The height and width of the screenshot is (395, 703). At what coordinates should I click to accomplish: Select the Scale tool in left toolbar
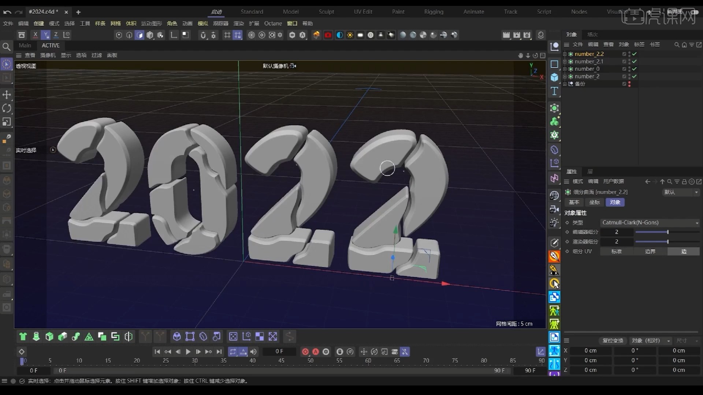[7, 122]
